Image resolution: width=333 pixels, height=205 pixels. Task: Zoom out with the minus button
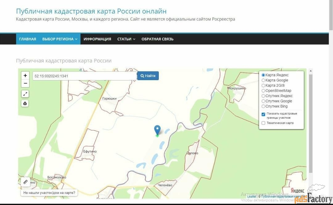[25, 84]
